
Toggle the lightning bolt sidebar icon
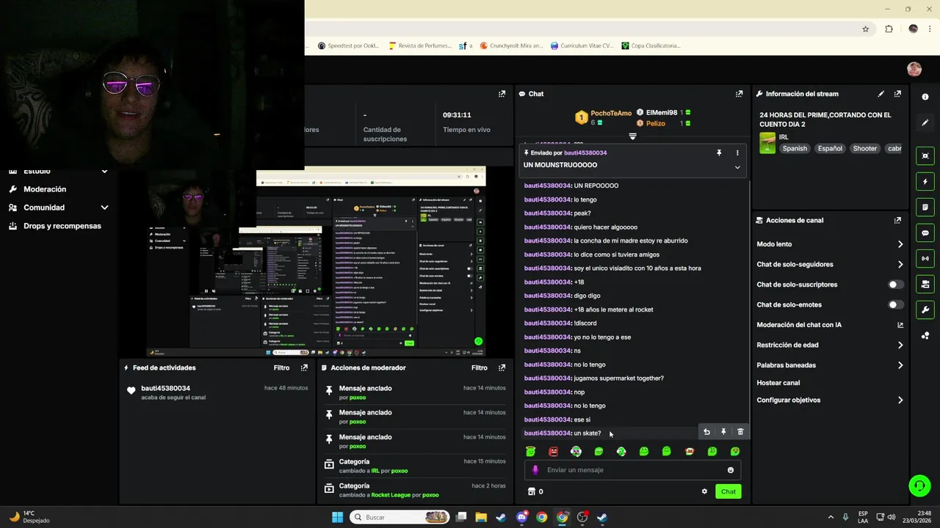(x=925, y=181)
